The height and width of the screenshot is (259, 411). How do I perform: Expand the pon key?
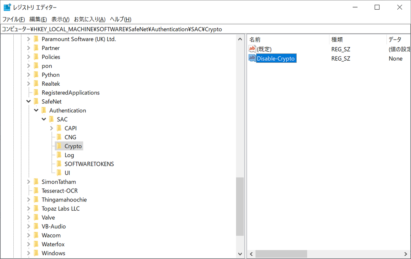(29, 66)
